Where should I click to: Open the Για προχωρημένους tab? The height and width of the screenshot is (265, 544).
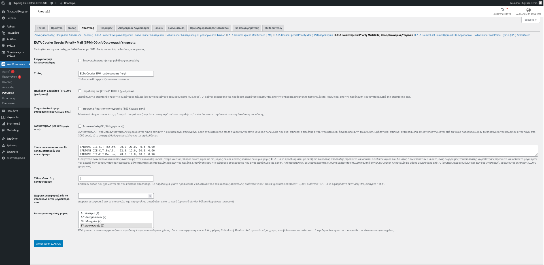coord(247,28)
